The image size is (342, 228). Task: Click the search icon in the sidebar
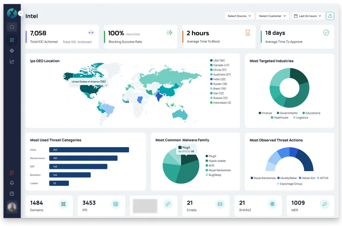coord(12,27)
